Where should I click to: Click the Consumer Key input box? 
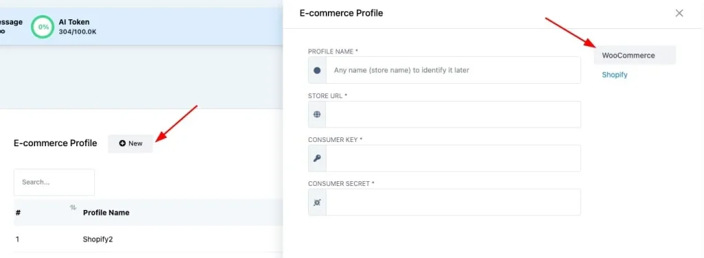453,158
